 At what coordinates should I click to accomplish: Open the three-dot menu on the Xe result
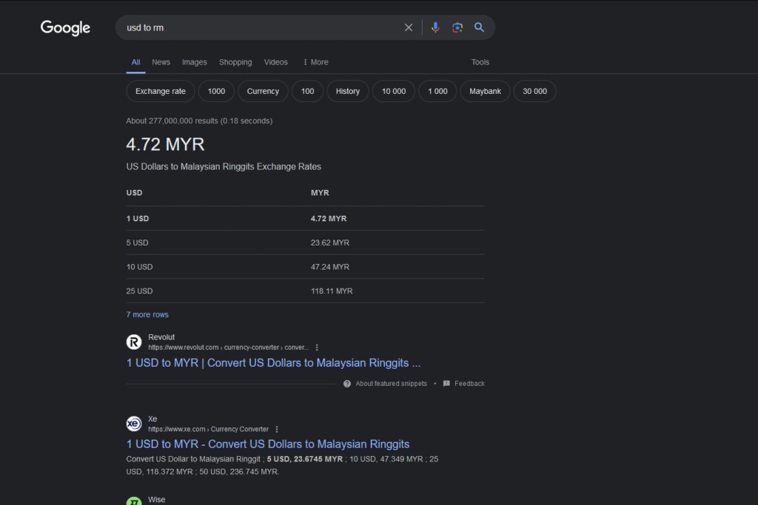click(x=276, y=428)
